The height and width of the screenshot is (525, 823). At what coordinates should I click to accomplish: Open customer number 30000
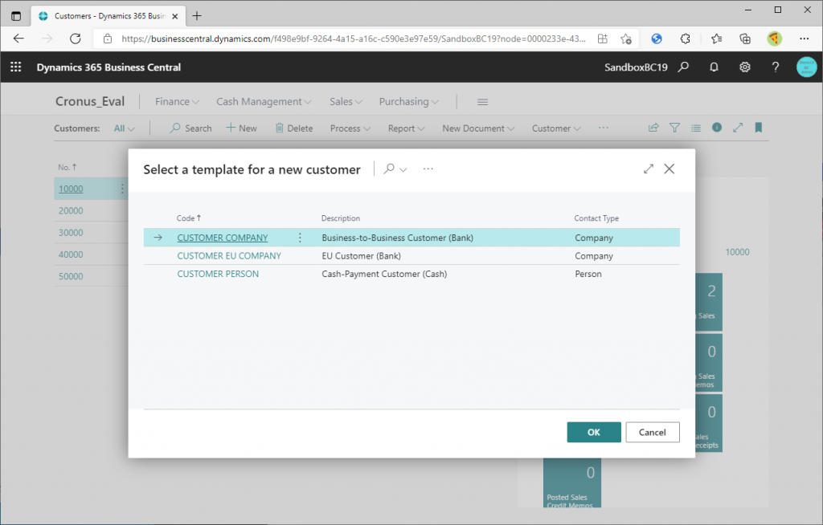pos(71,233)
